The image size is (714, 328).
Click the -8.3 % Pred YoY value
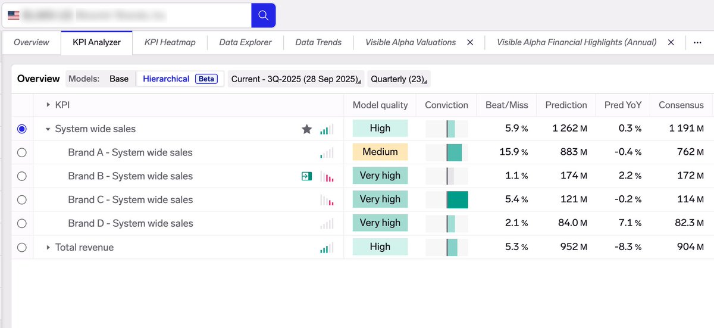click(x=628, y=248)
